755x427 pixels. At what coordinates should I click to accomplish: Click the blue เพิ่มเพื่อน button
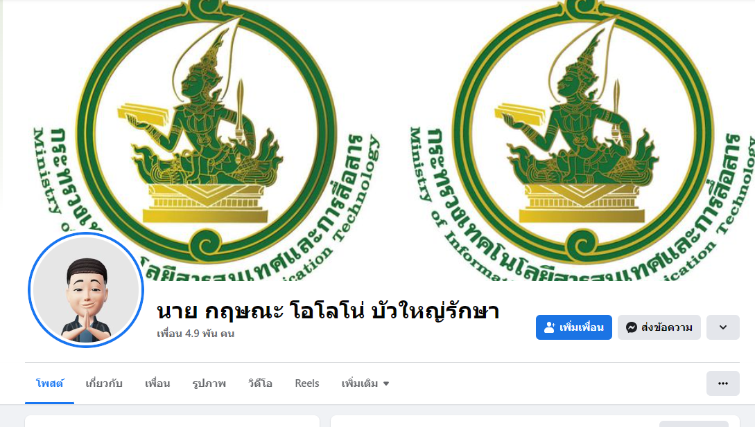pos(574,327)
